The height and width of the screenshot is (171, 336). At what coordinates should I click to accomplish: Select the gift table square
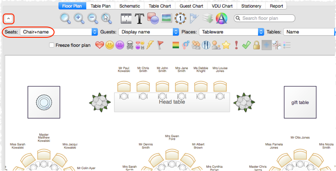pyautogui.click(x=300, y=103)
